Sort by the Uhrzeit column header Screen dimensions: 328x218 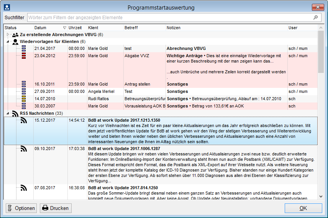77,28
